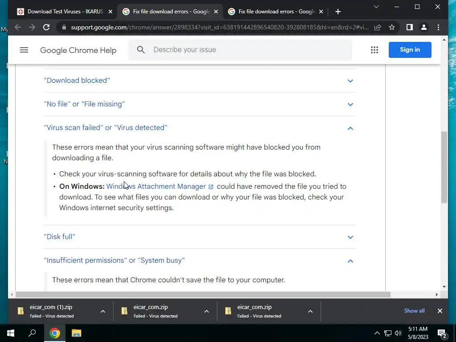Click the magnifier search icon

pos(141,50)
